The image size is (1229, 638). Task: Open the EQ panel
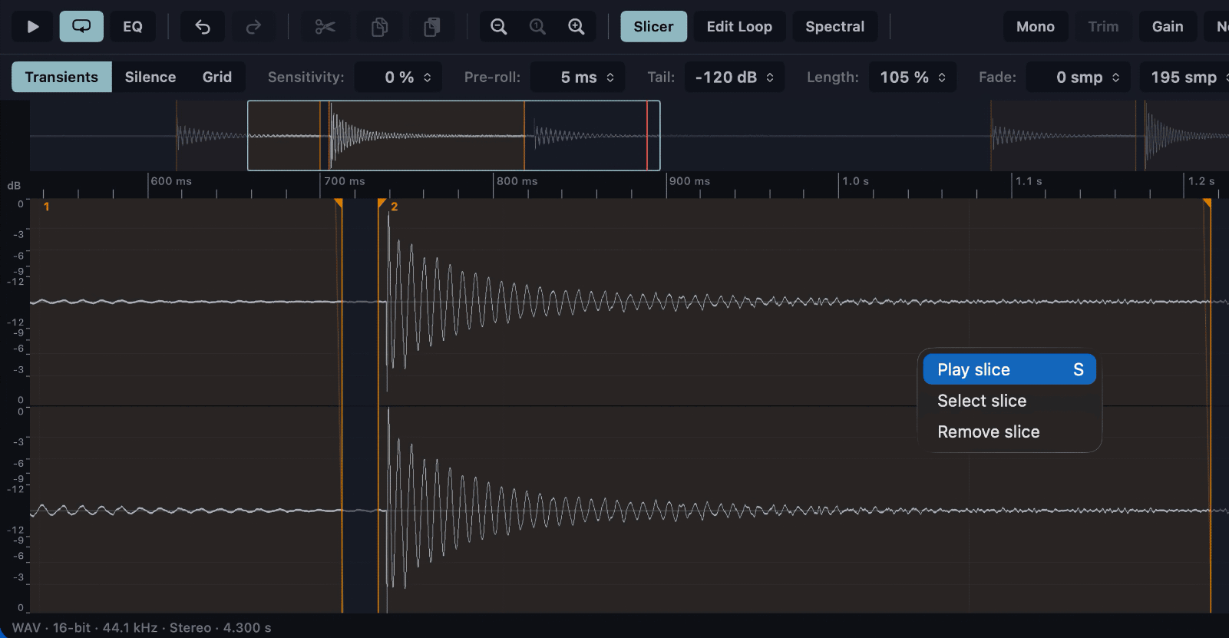133,27
